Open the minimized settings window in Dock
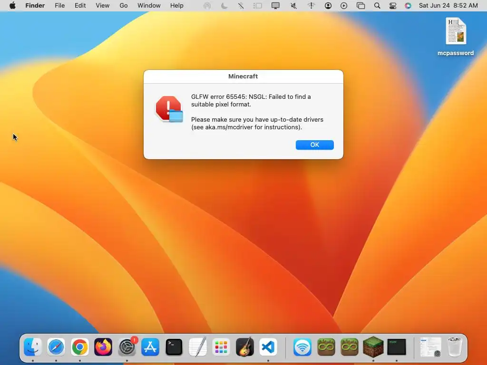The height and width of the screenshot is (365, 487). 430,346
